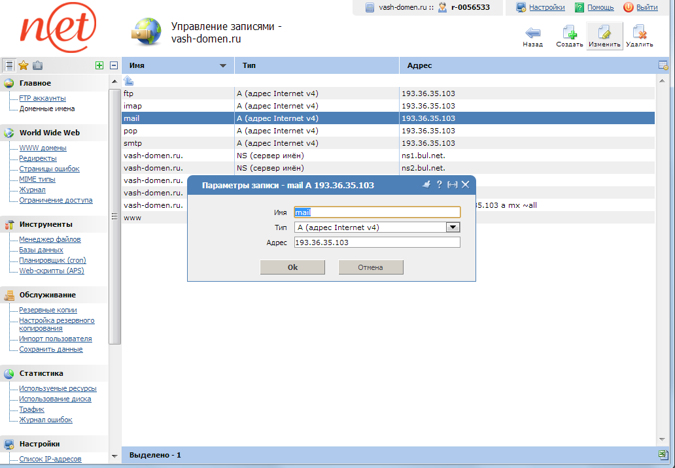Click the Удалить (delete) toolbar icon
This screenshot has height=468, width=675.
[639, 33]
